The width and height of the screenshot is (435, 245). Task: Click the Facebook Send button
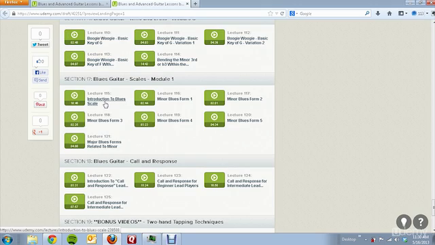pos(41,80)
